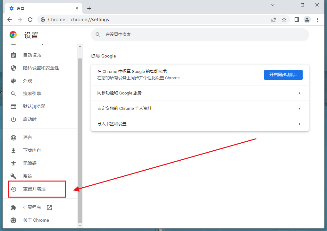Open the side panel icon

click(x=297, y=20)
